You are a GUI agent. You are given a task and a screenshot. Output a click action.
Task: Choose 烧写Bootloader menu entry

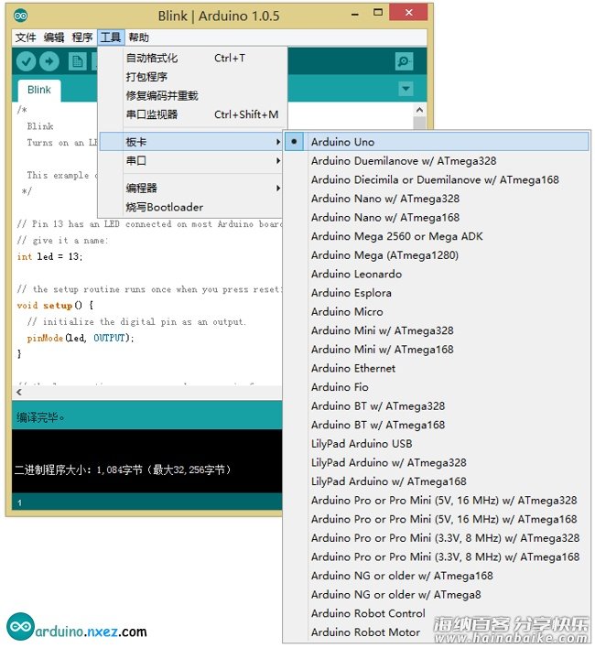pyautogui.click(x=191, y=207)
